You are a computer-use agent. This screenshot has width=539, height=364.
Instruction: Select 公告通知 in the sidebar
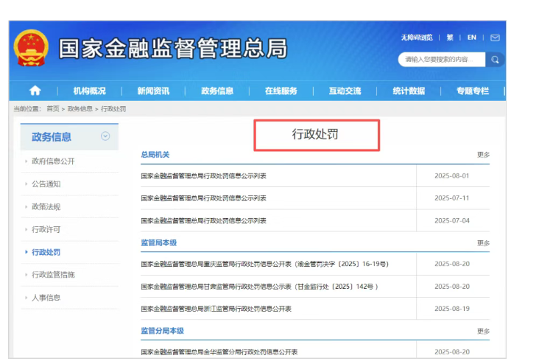(x=46, y=183)
